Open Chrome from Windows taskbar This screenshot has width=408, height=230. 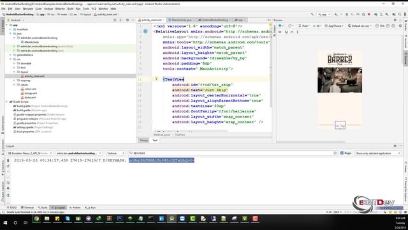coord(36,218)
